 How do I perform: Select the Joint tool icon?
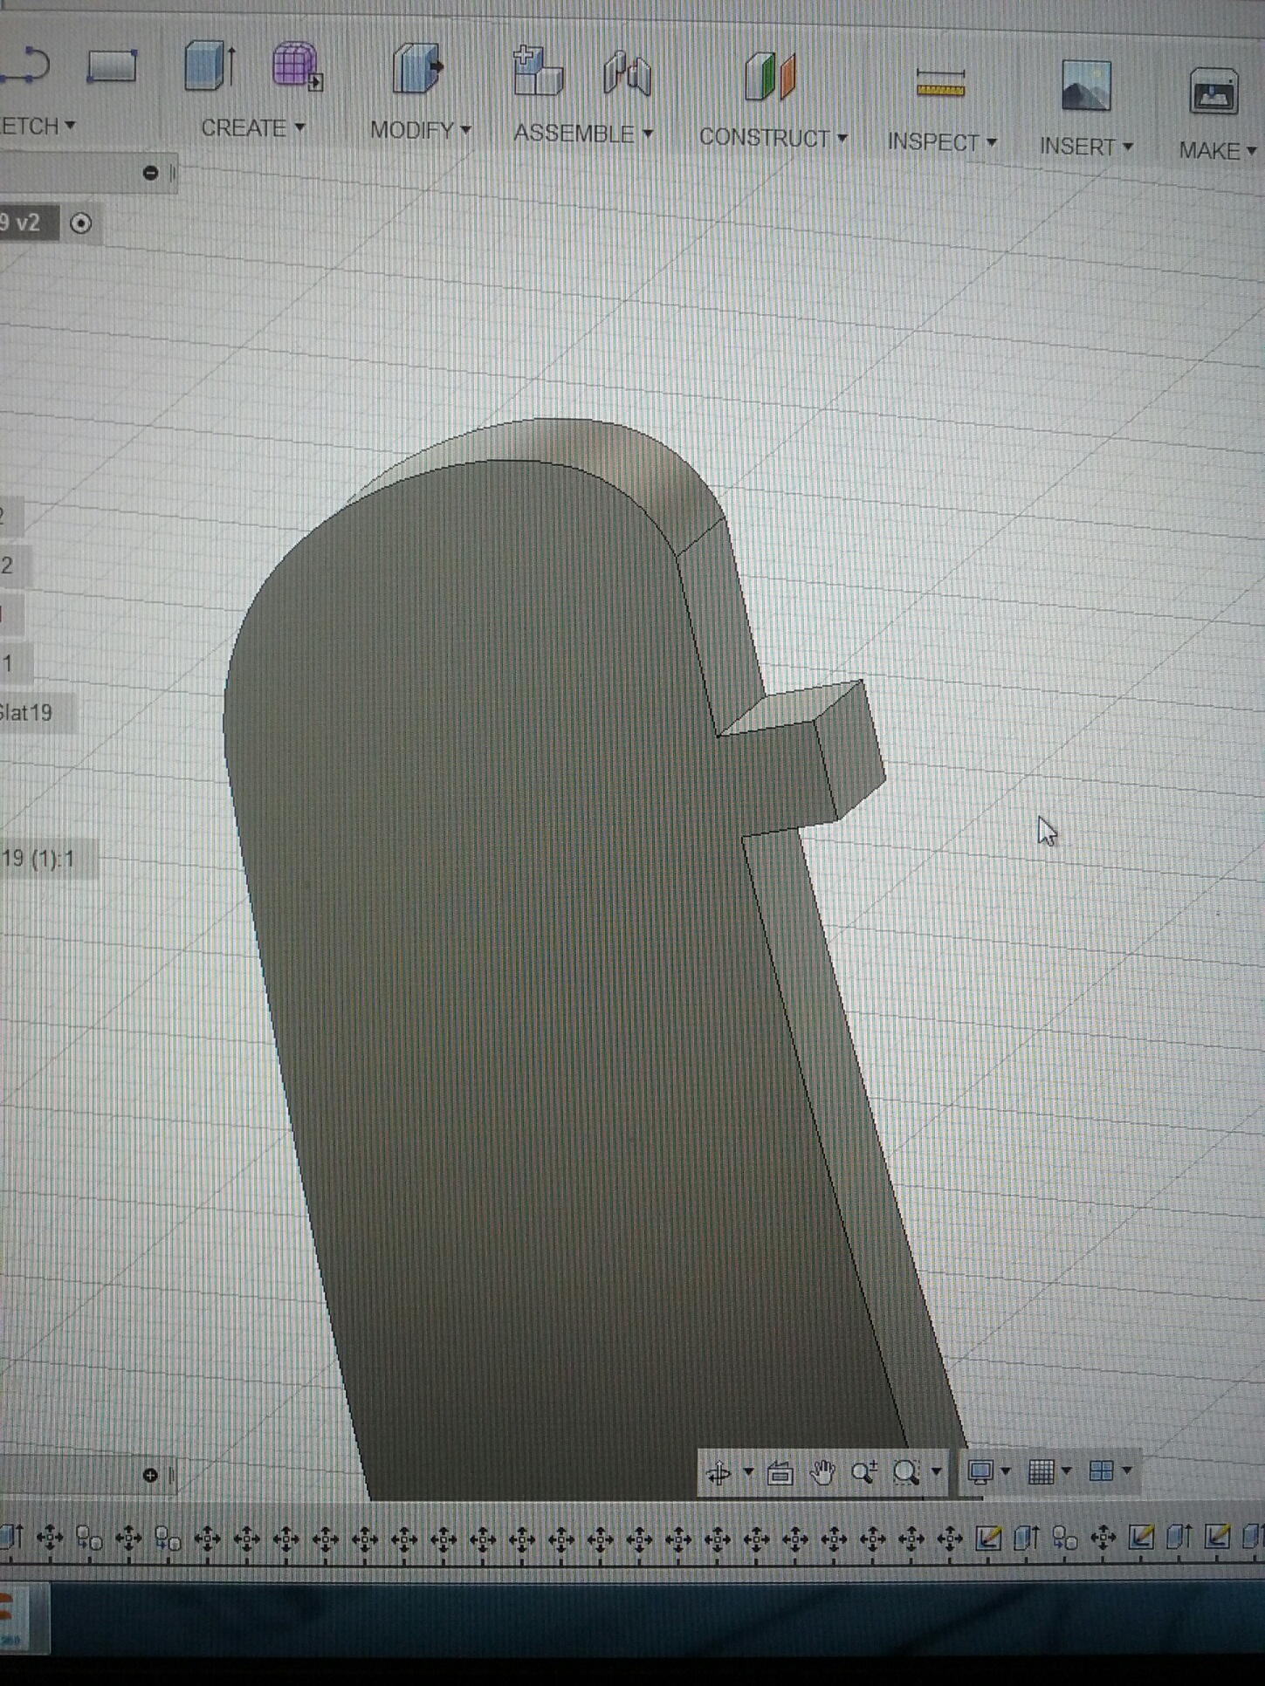pos(627,73)
